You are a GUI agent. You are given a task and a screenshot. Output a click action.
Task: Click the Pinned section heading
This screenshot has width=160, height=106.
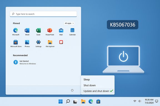tap(16, 23)
